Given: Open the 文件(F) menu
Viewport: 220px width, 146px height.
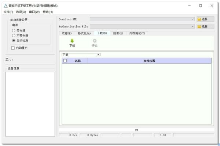Looking at the screenshot, I should pyautogui.click(x=8, y=12).
